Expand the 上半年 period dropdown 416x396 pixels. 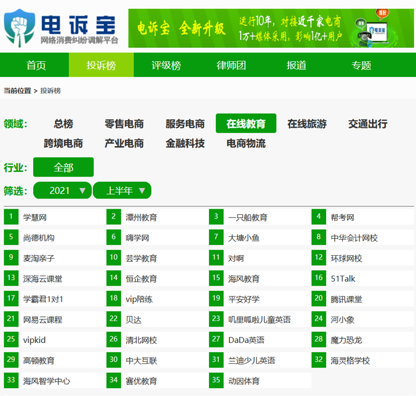pyautogui.click(x=122, y=191)
